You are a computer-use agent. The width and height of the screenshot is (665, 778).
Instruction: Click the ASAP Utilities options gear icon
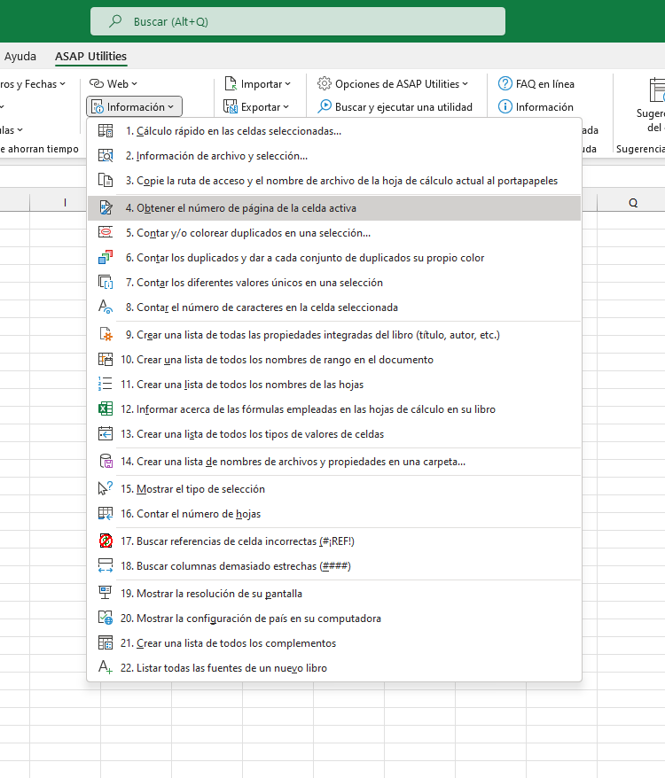tap(325, 83)
